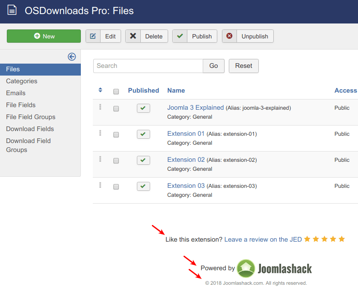The width and height of the screenshot is (358, 292).
Task: Check the Extension 02 row checkbox
Action: tap(116, 161)
